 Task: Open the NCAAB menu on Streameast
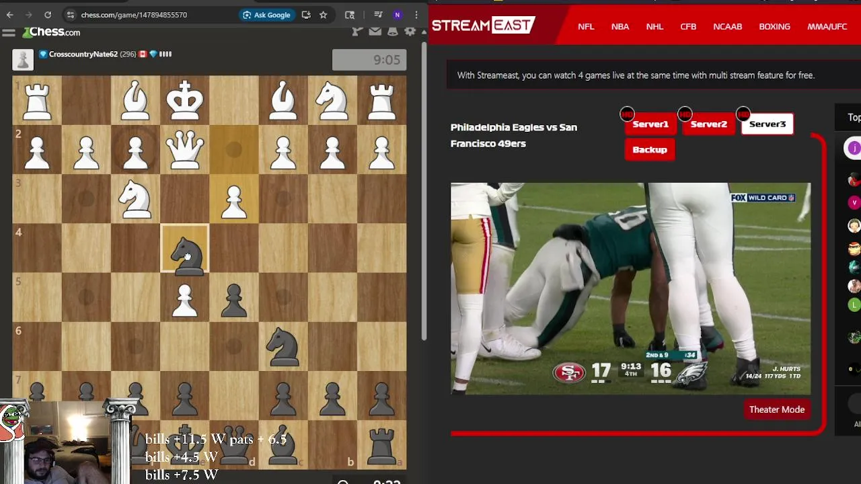(x=728, y=26)
